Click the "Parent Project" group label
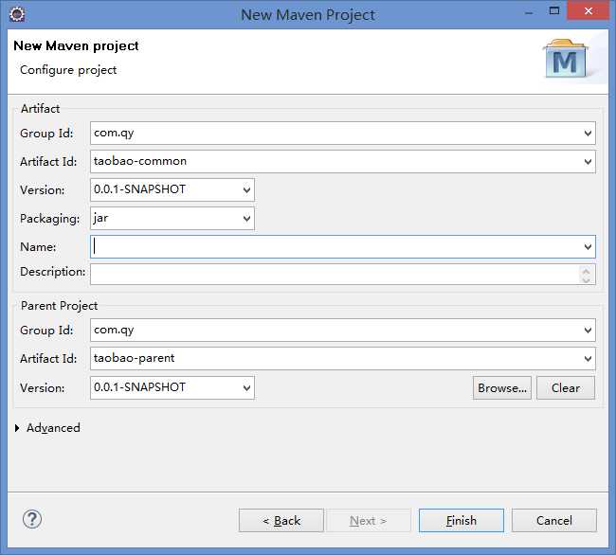 [x=60, y=306]
